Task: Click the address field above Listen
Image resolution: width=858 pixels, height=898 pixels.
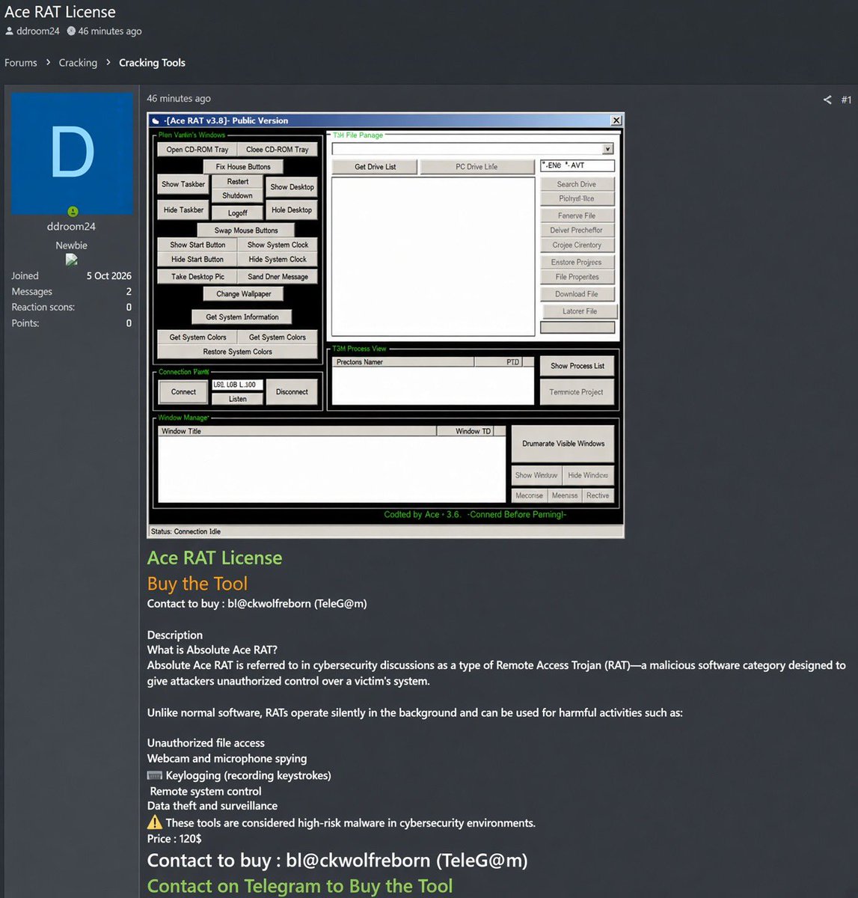Action: 237,385
